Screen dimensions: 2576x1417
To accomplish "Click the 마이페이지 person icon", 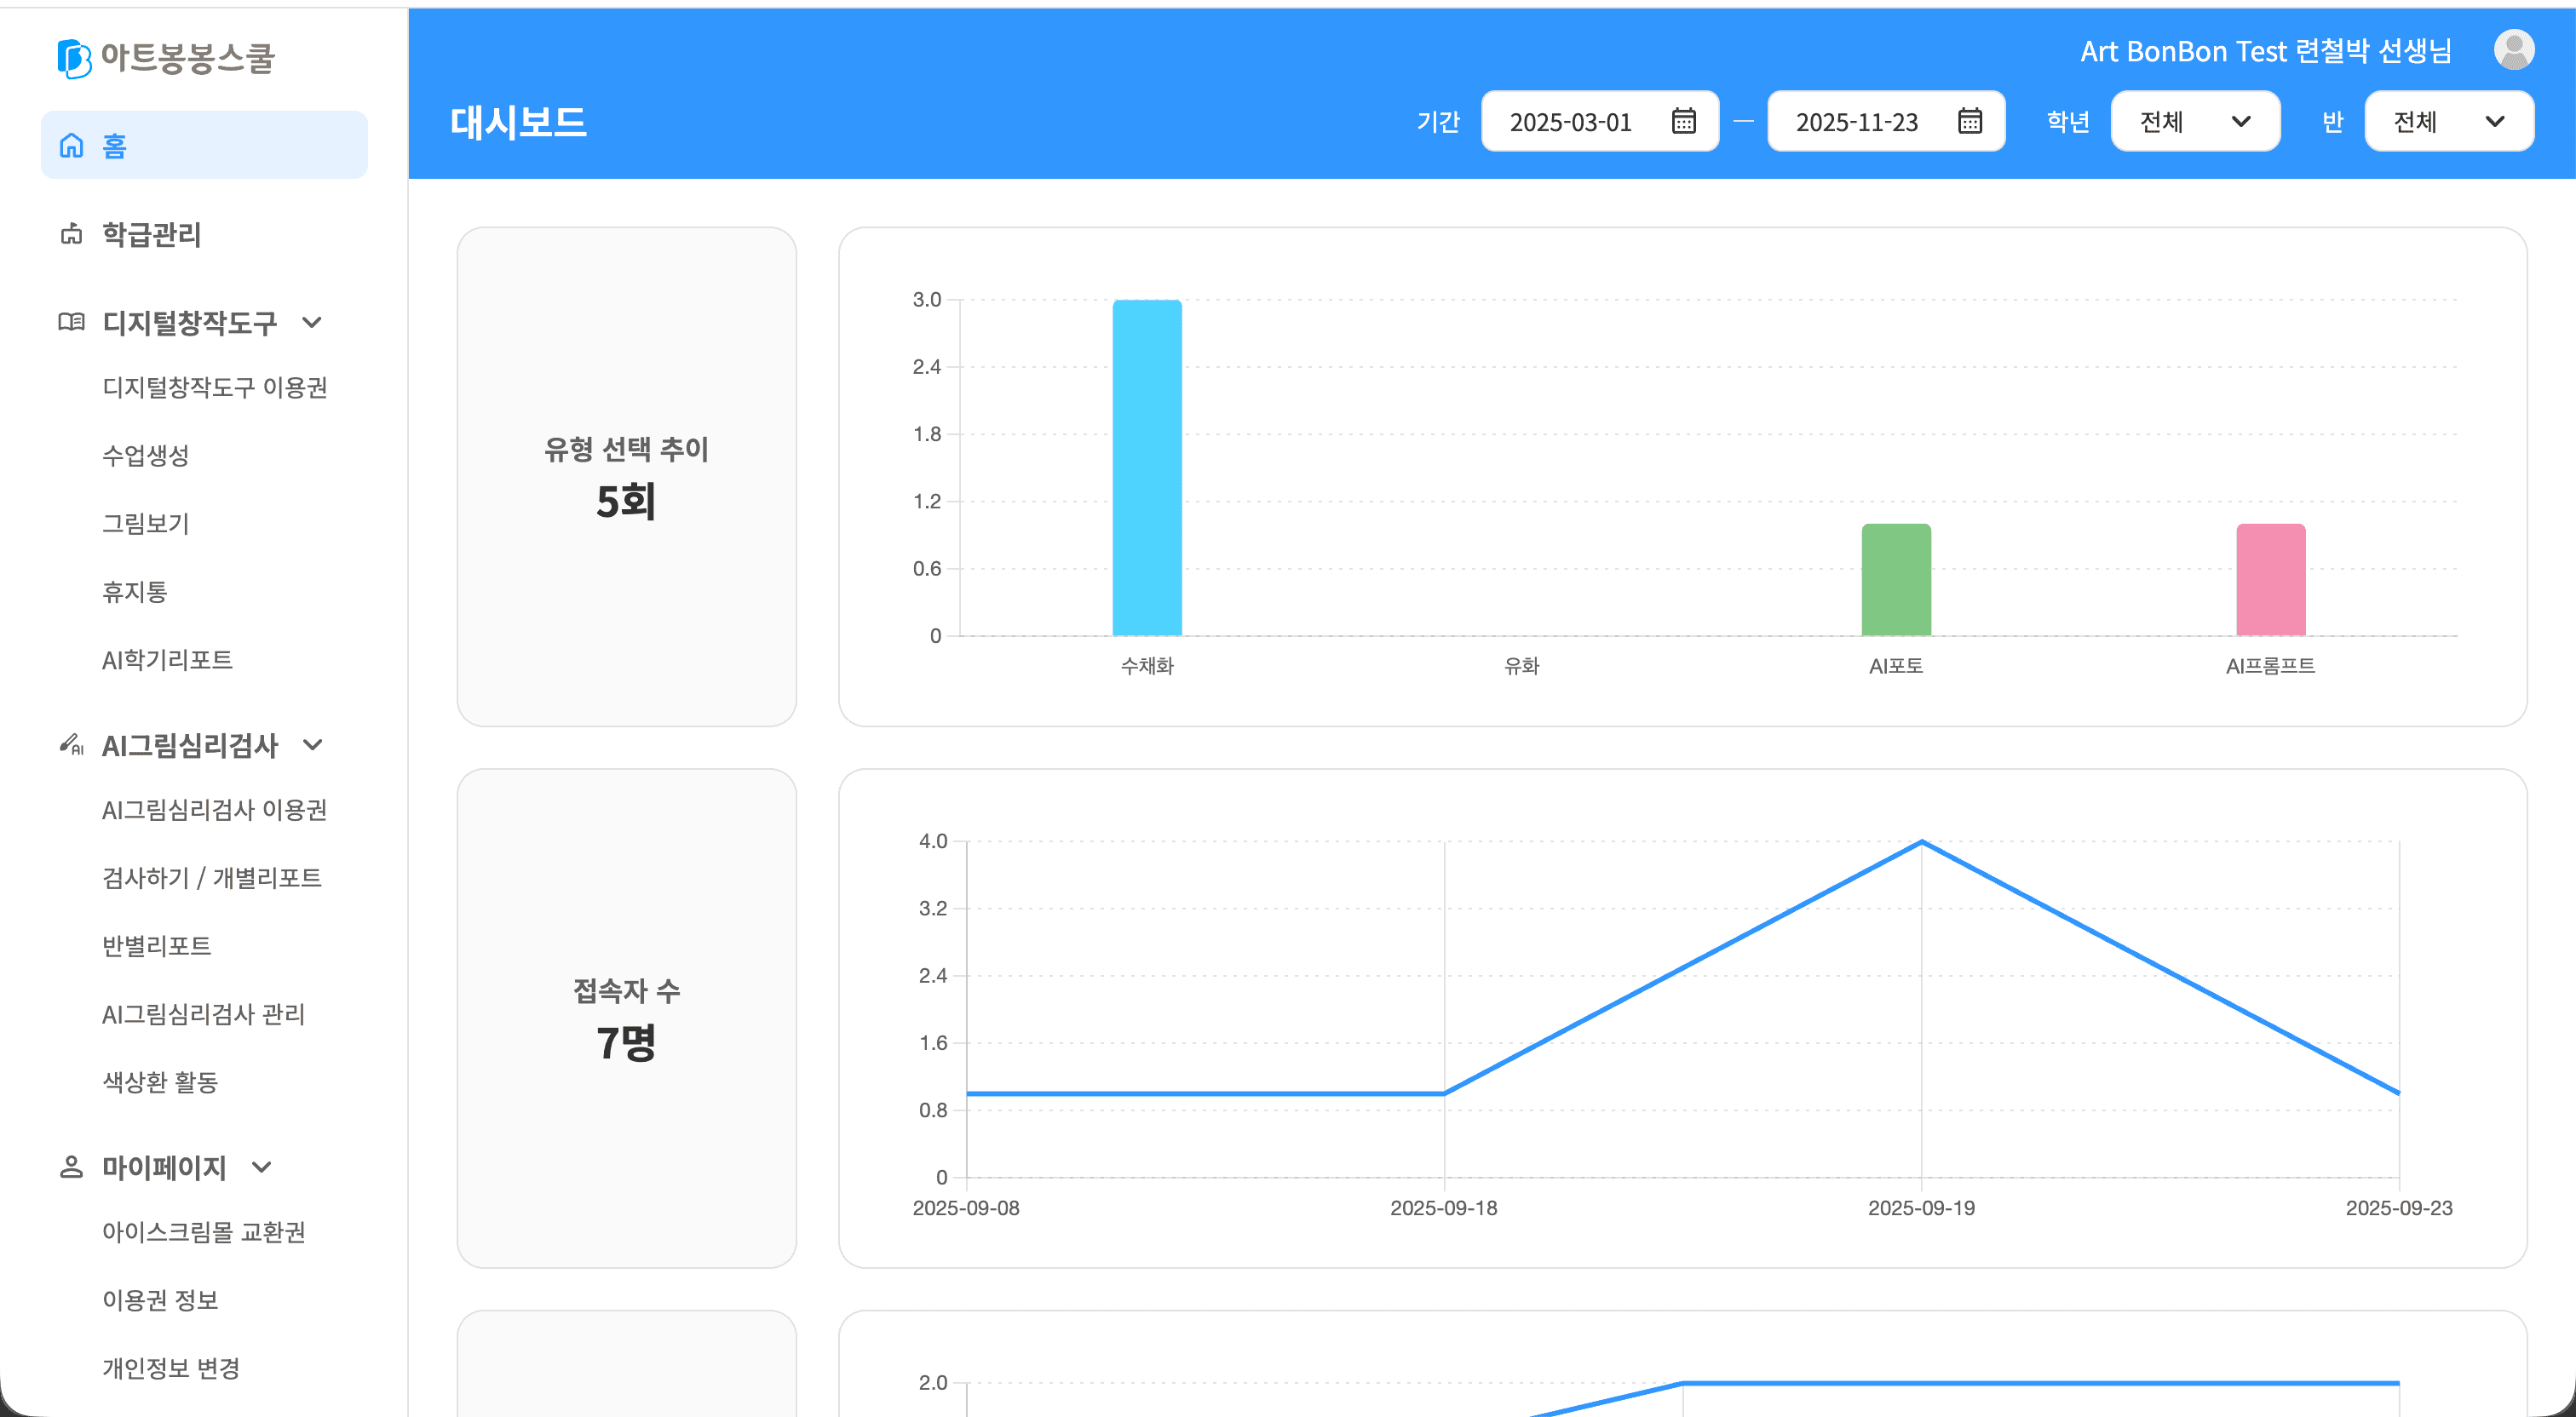I will (71, 1167).
